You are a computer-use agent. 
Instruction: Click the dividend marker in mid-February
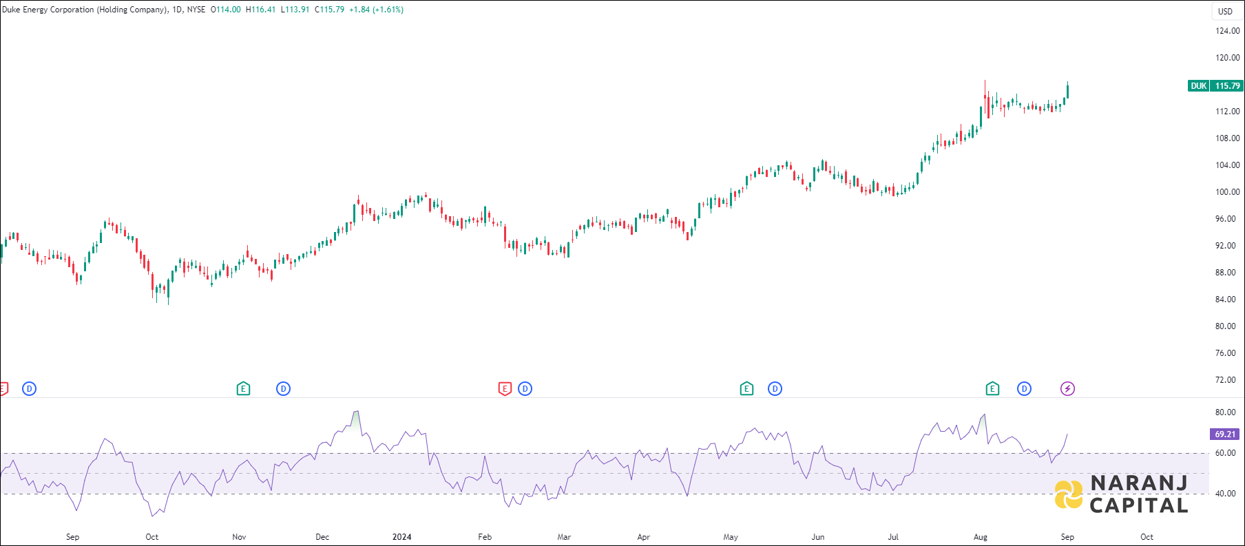point(525,389)
